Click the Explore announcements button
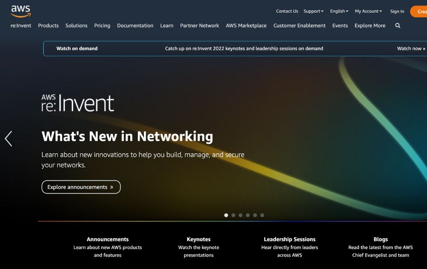The image size is (427, 269). coord(81,187)
